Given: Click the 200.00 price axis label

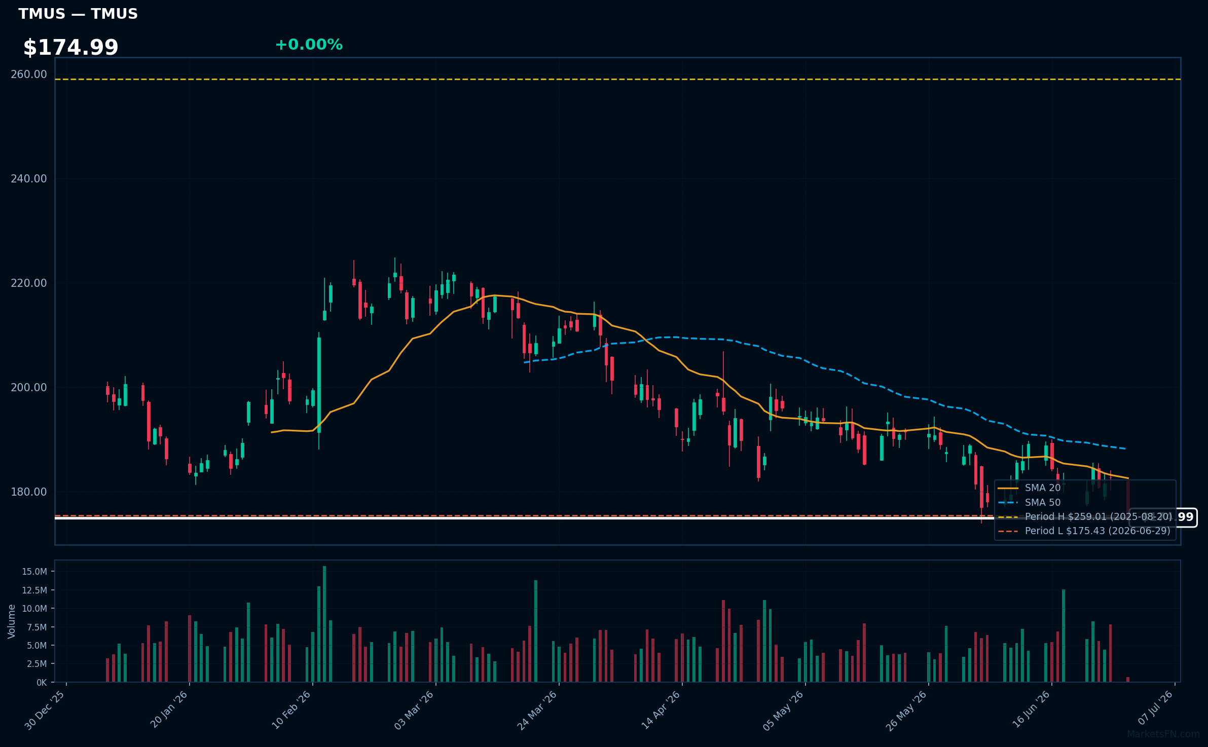Looking at the screenshot, I should pos(29,388).
